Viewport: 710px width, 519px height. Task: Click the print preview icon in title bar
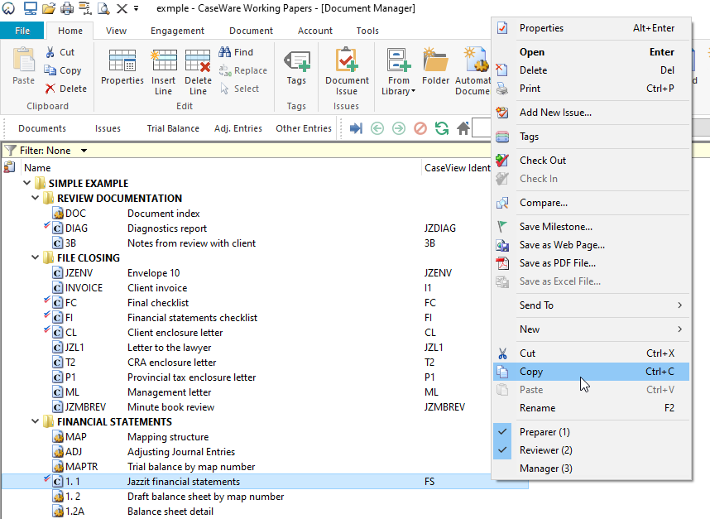pos(103,8)
